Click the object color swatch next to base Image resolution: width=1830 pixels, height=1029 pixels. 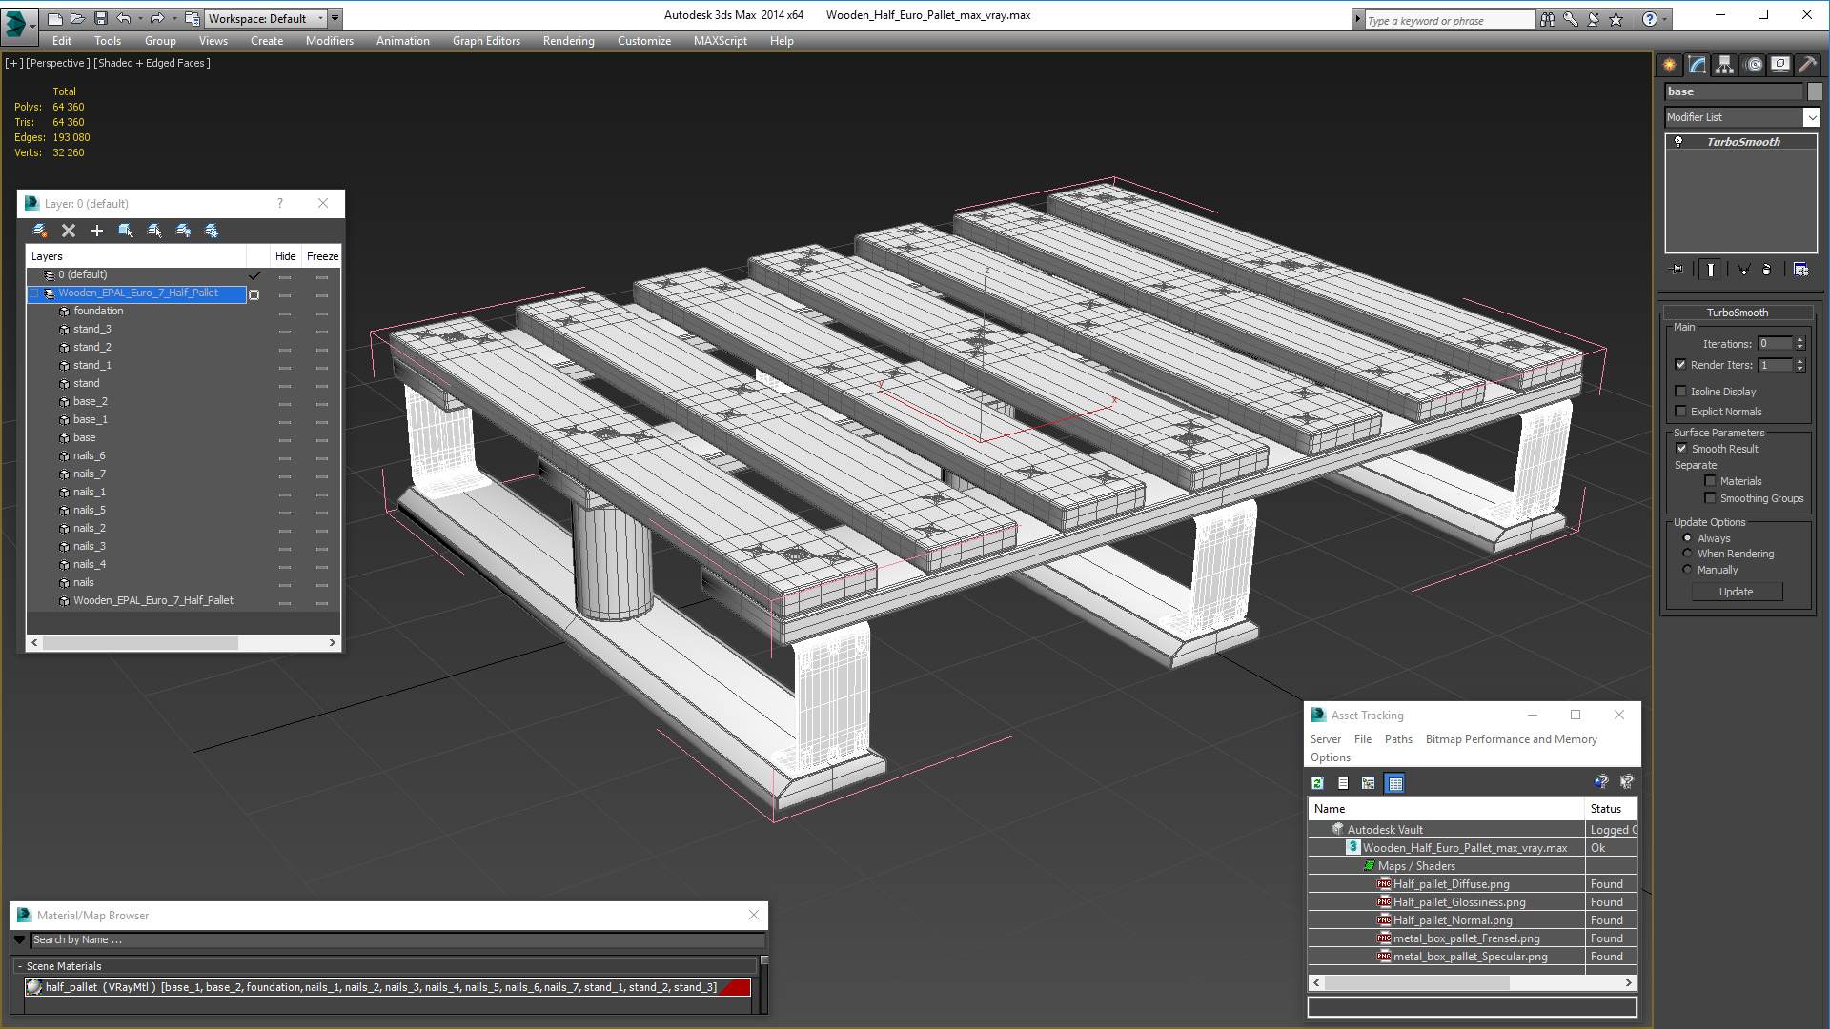tap(1815, 91)
